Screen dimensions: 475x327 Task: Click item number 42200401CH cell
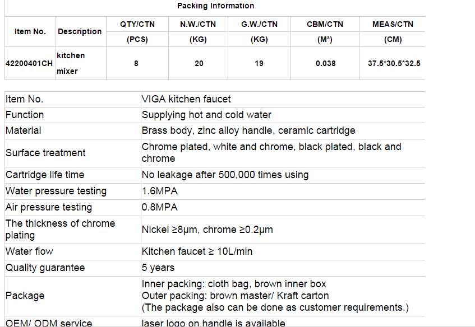point(29,63)
